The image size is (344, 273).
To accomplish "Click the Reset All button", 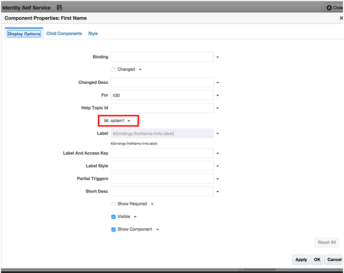I will click(x=327, y=243).
